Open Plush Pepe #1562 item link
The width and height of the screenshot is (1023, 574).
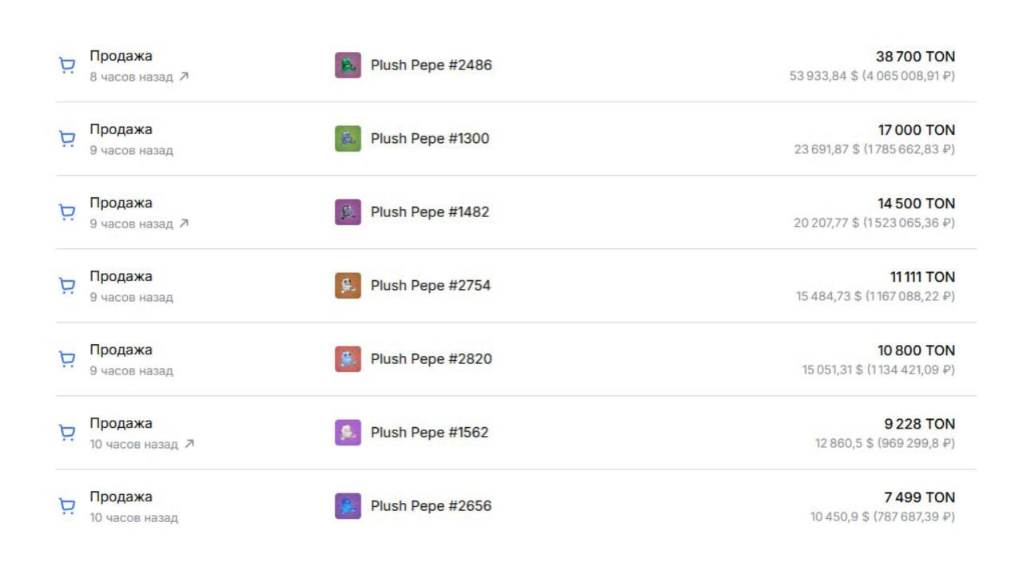pyautogui.click(x=429, y=433)
